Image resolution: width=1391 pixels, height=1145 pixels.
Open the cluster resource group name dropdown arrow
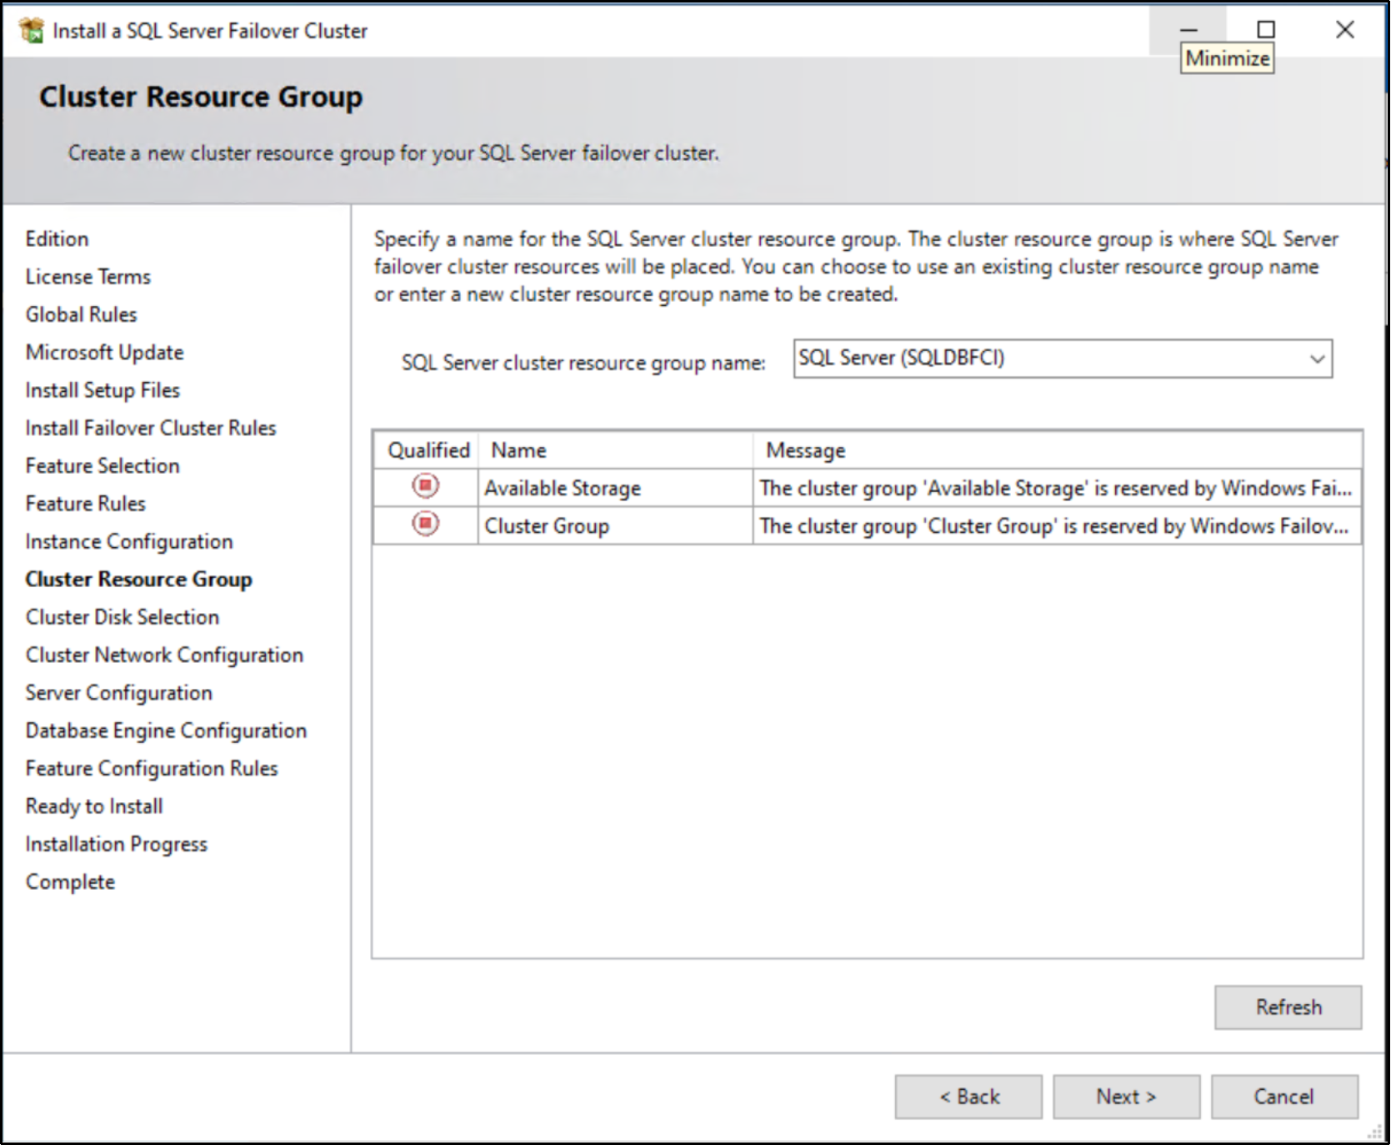1317,359
